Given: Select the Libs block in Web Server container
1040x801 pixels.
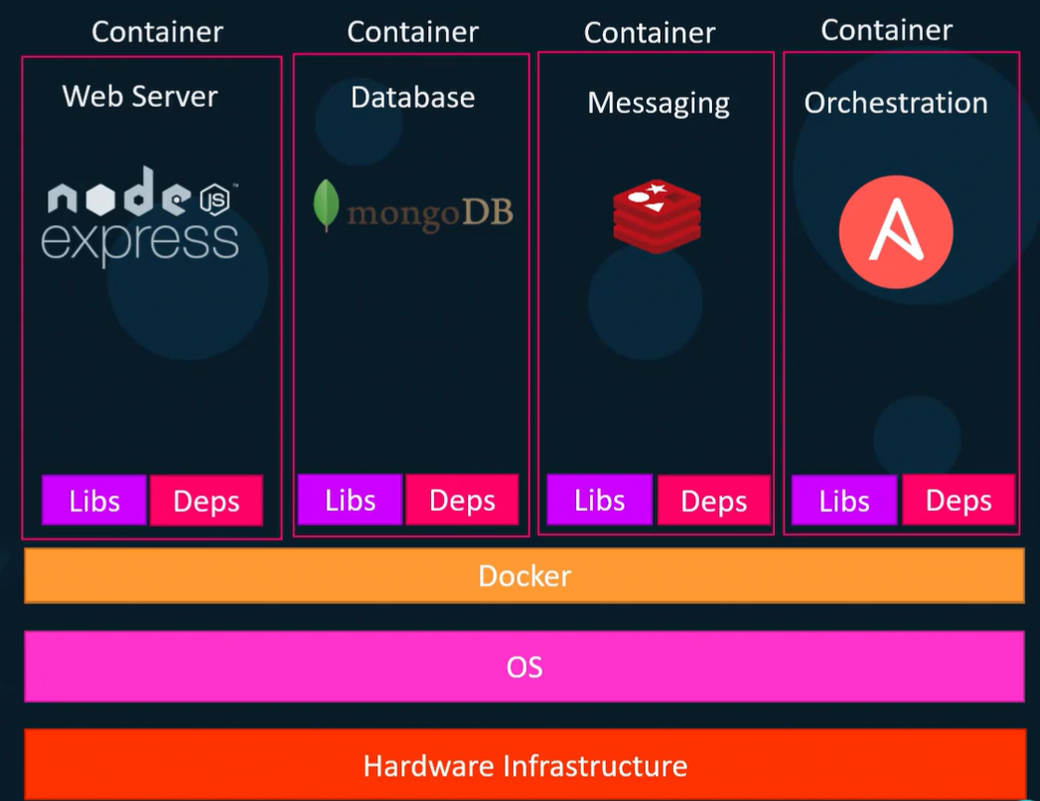Looking at the screenshot, I should coord(94,500).
